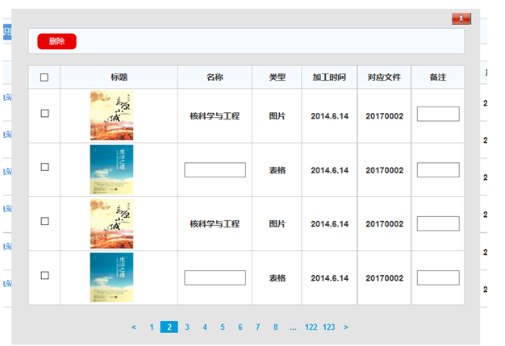This screenshot has height=346, width=505.
Task: Open the first row's book cover thumbnail
Action: [x=111, y=115]
